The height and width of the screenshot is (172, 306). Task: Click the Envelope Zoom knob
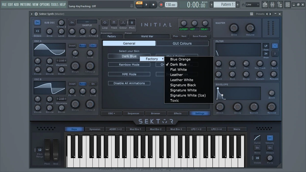272,93
